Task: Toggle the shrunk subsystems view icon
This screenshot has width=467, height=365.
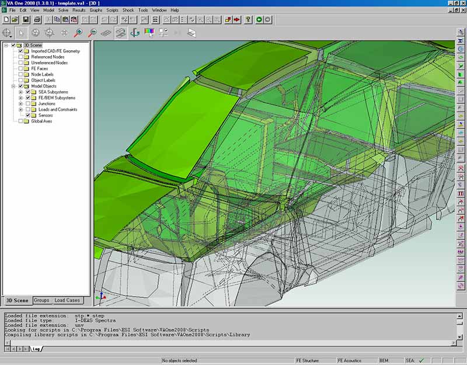Action: (x=121, y=33)
